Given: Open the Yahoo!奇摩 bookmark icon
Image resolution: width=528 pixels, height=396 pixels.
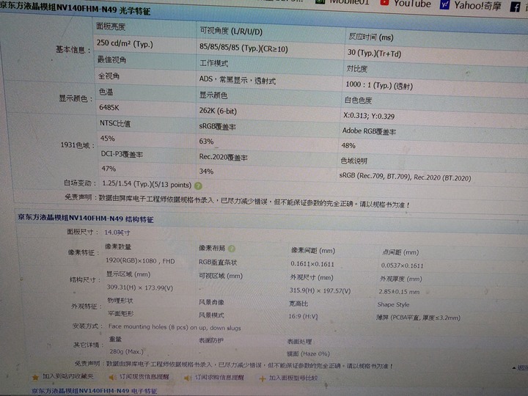Looking at the screenshot, I should (x=444, y=4).
